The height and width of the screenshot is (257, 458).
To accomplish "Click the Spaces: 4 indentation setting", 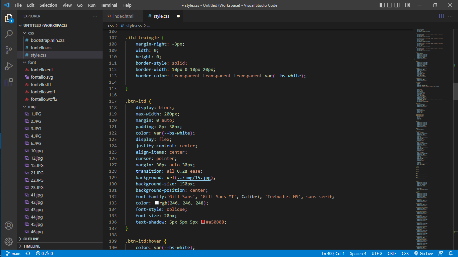I will pyautogui.click(x=358, y=253).
